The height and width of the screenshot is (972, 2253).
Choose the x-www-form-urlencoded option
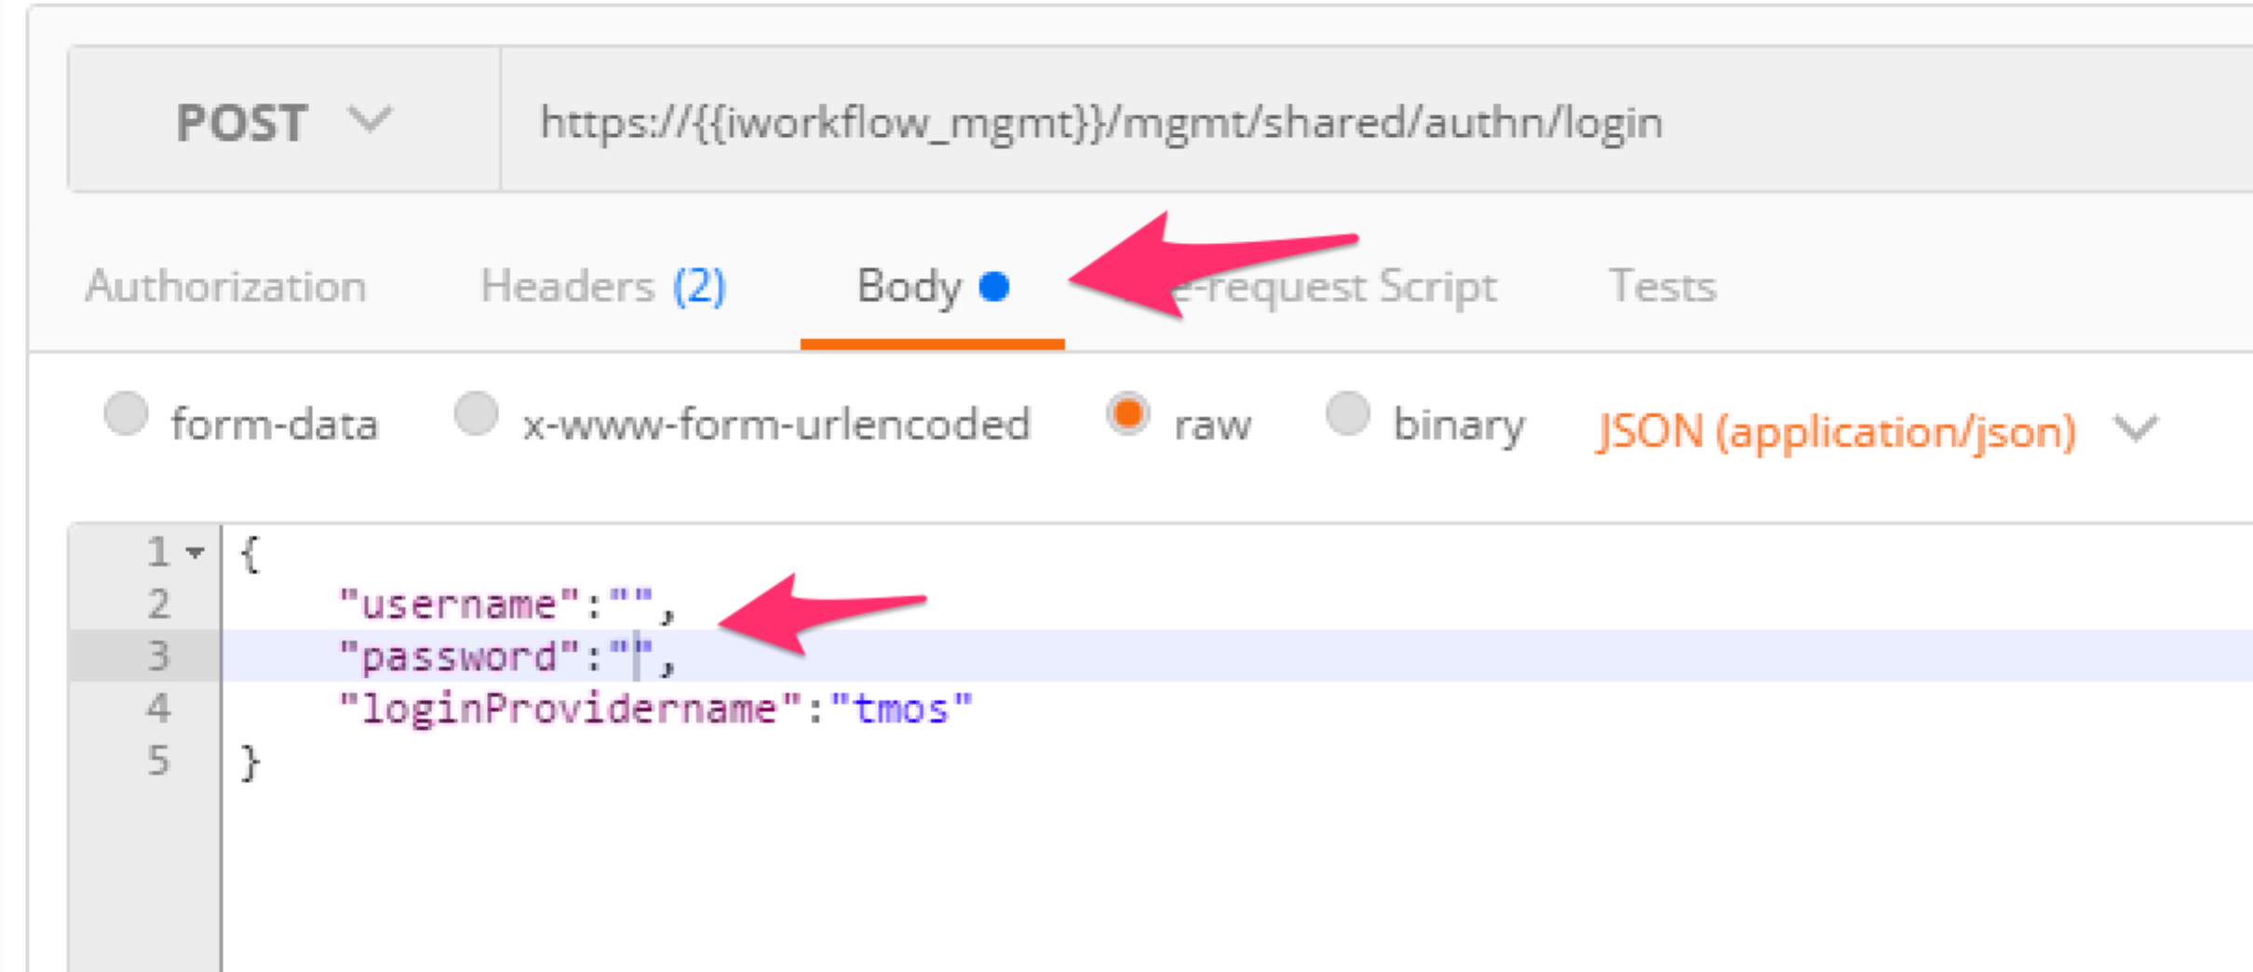(x=477, y=413)
